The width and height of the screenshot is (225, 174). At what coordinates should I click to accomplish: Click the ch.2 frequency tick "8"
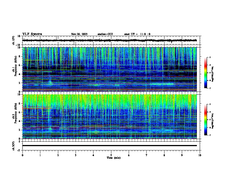tap(20, 103)
